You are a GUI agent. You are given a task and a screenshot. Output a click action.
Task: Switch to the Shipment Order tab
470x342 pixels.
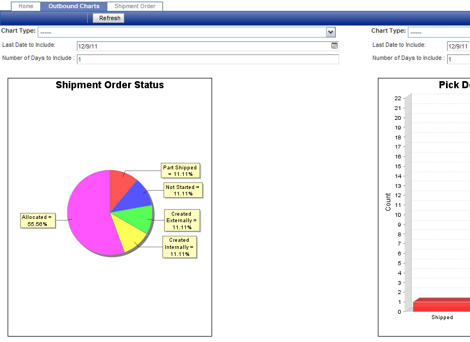pyautogui.click(x=135, y=7)
